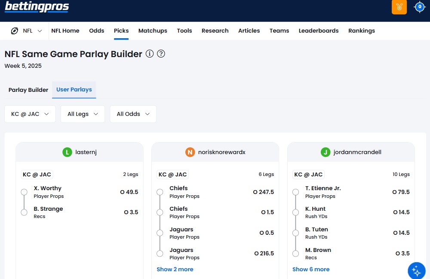Click lasternj's green avatar icon

tap(67, 152)
